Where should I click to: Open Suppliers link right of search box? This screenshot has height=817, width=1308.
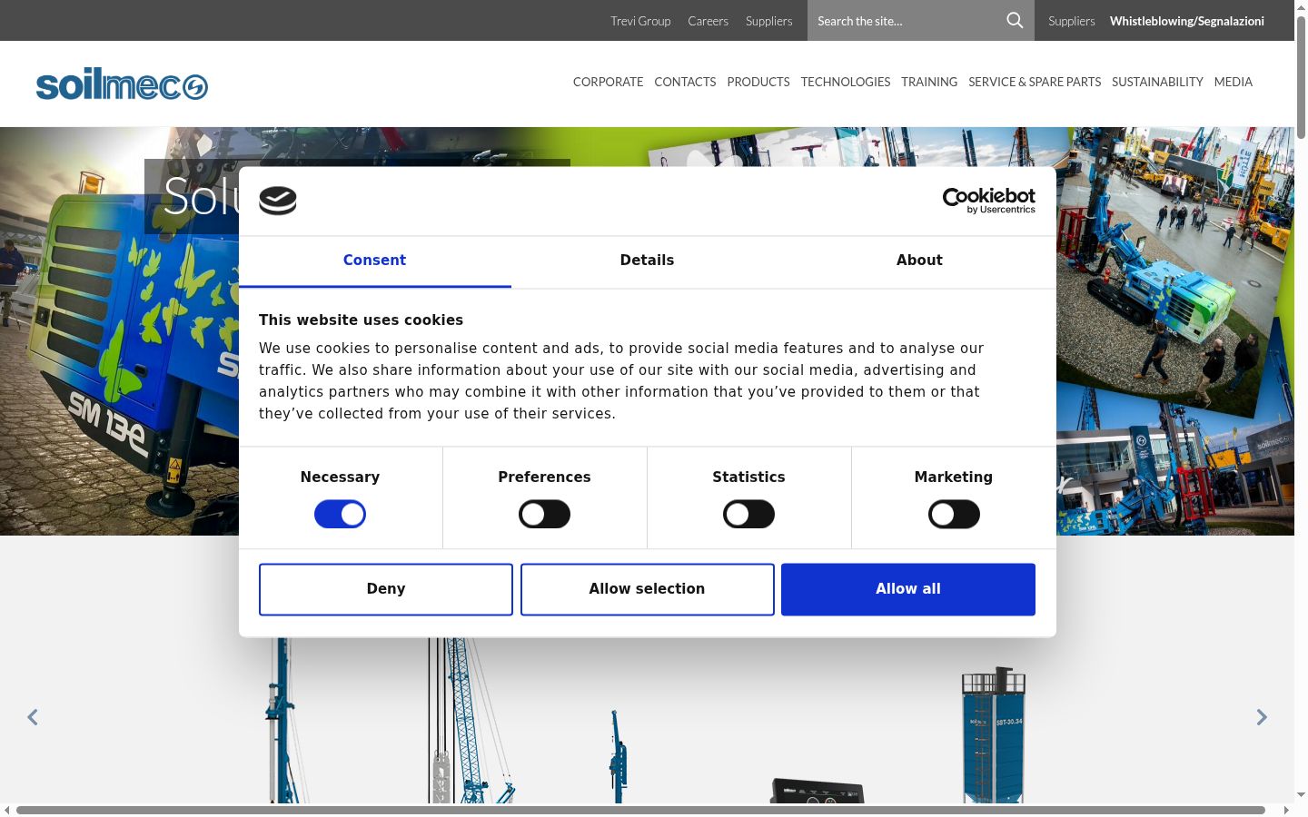click(1071, 21)
